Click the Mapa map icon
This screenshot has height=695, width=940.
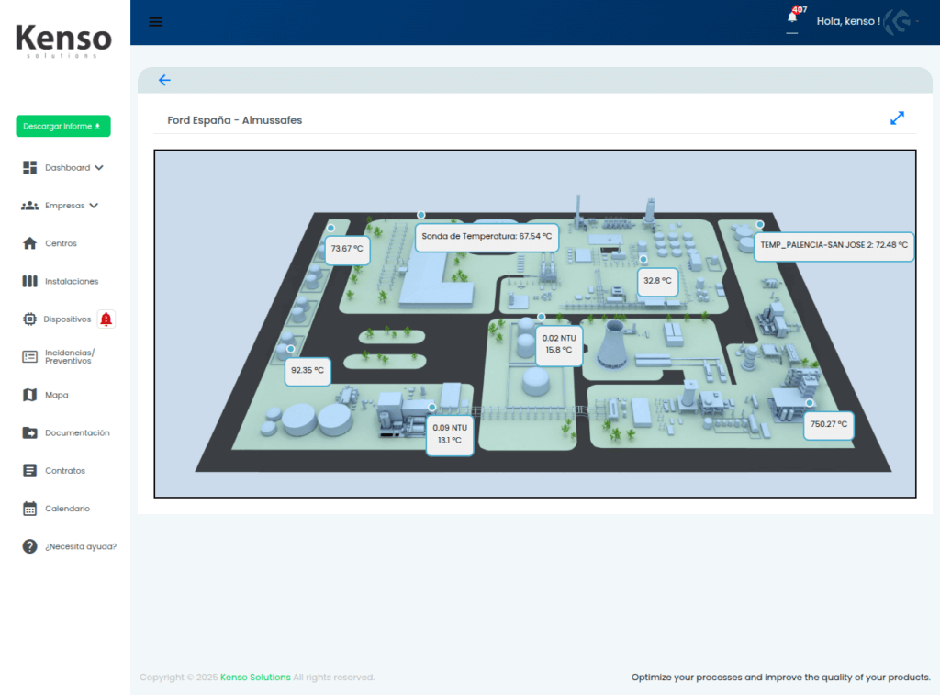coord(30,395)
